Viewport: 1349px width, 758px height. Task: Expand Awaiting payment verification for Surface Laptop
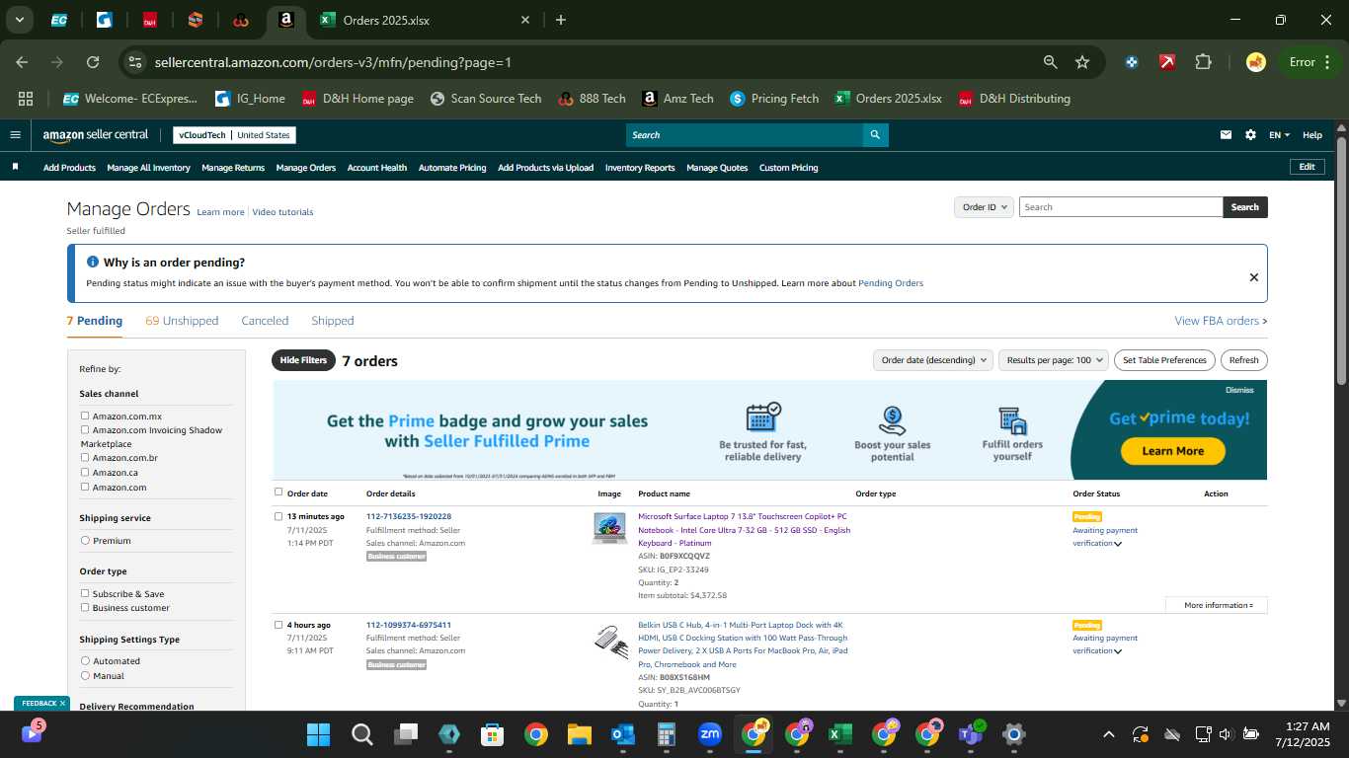1118,544
